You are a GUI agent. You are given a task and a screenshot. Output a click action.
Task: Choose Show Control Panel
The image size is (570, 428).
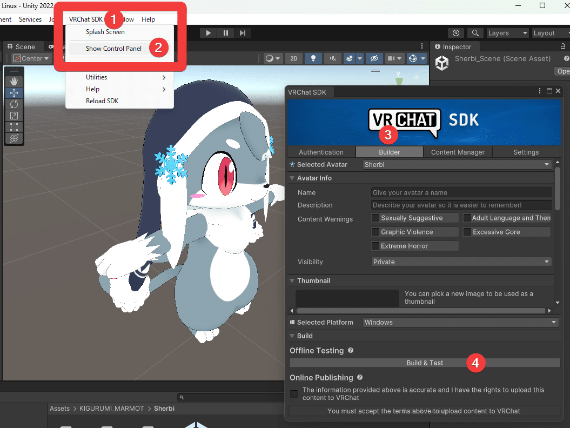(113, 49)
